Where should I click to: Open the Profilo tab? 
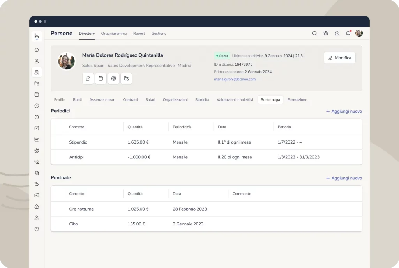[60, 99]
